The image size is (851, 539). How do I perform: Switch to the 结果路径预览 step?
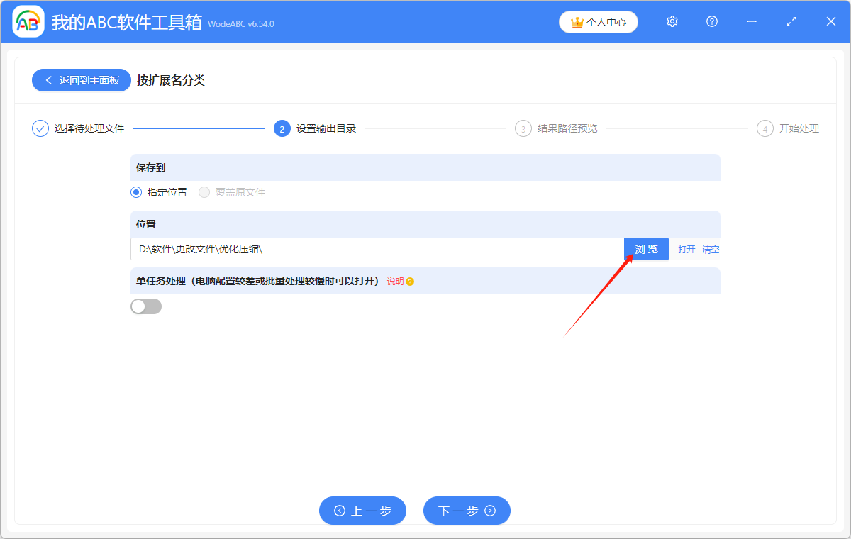pos(566,128)
